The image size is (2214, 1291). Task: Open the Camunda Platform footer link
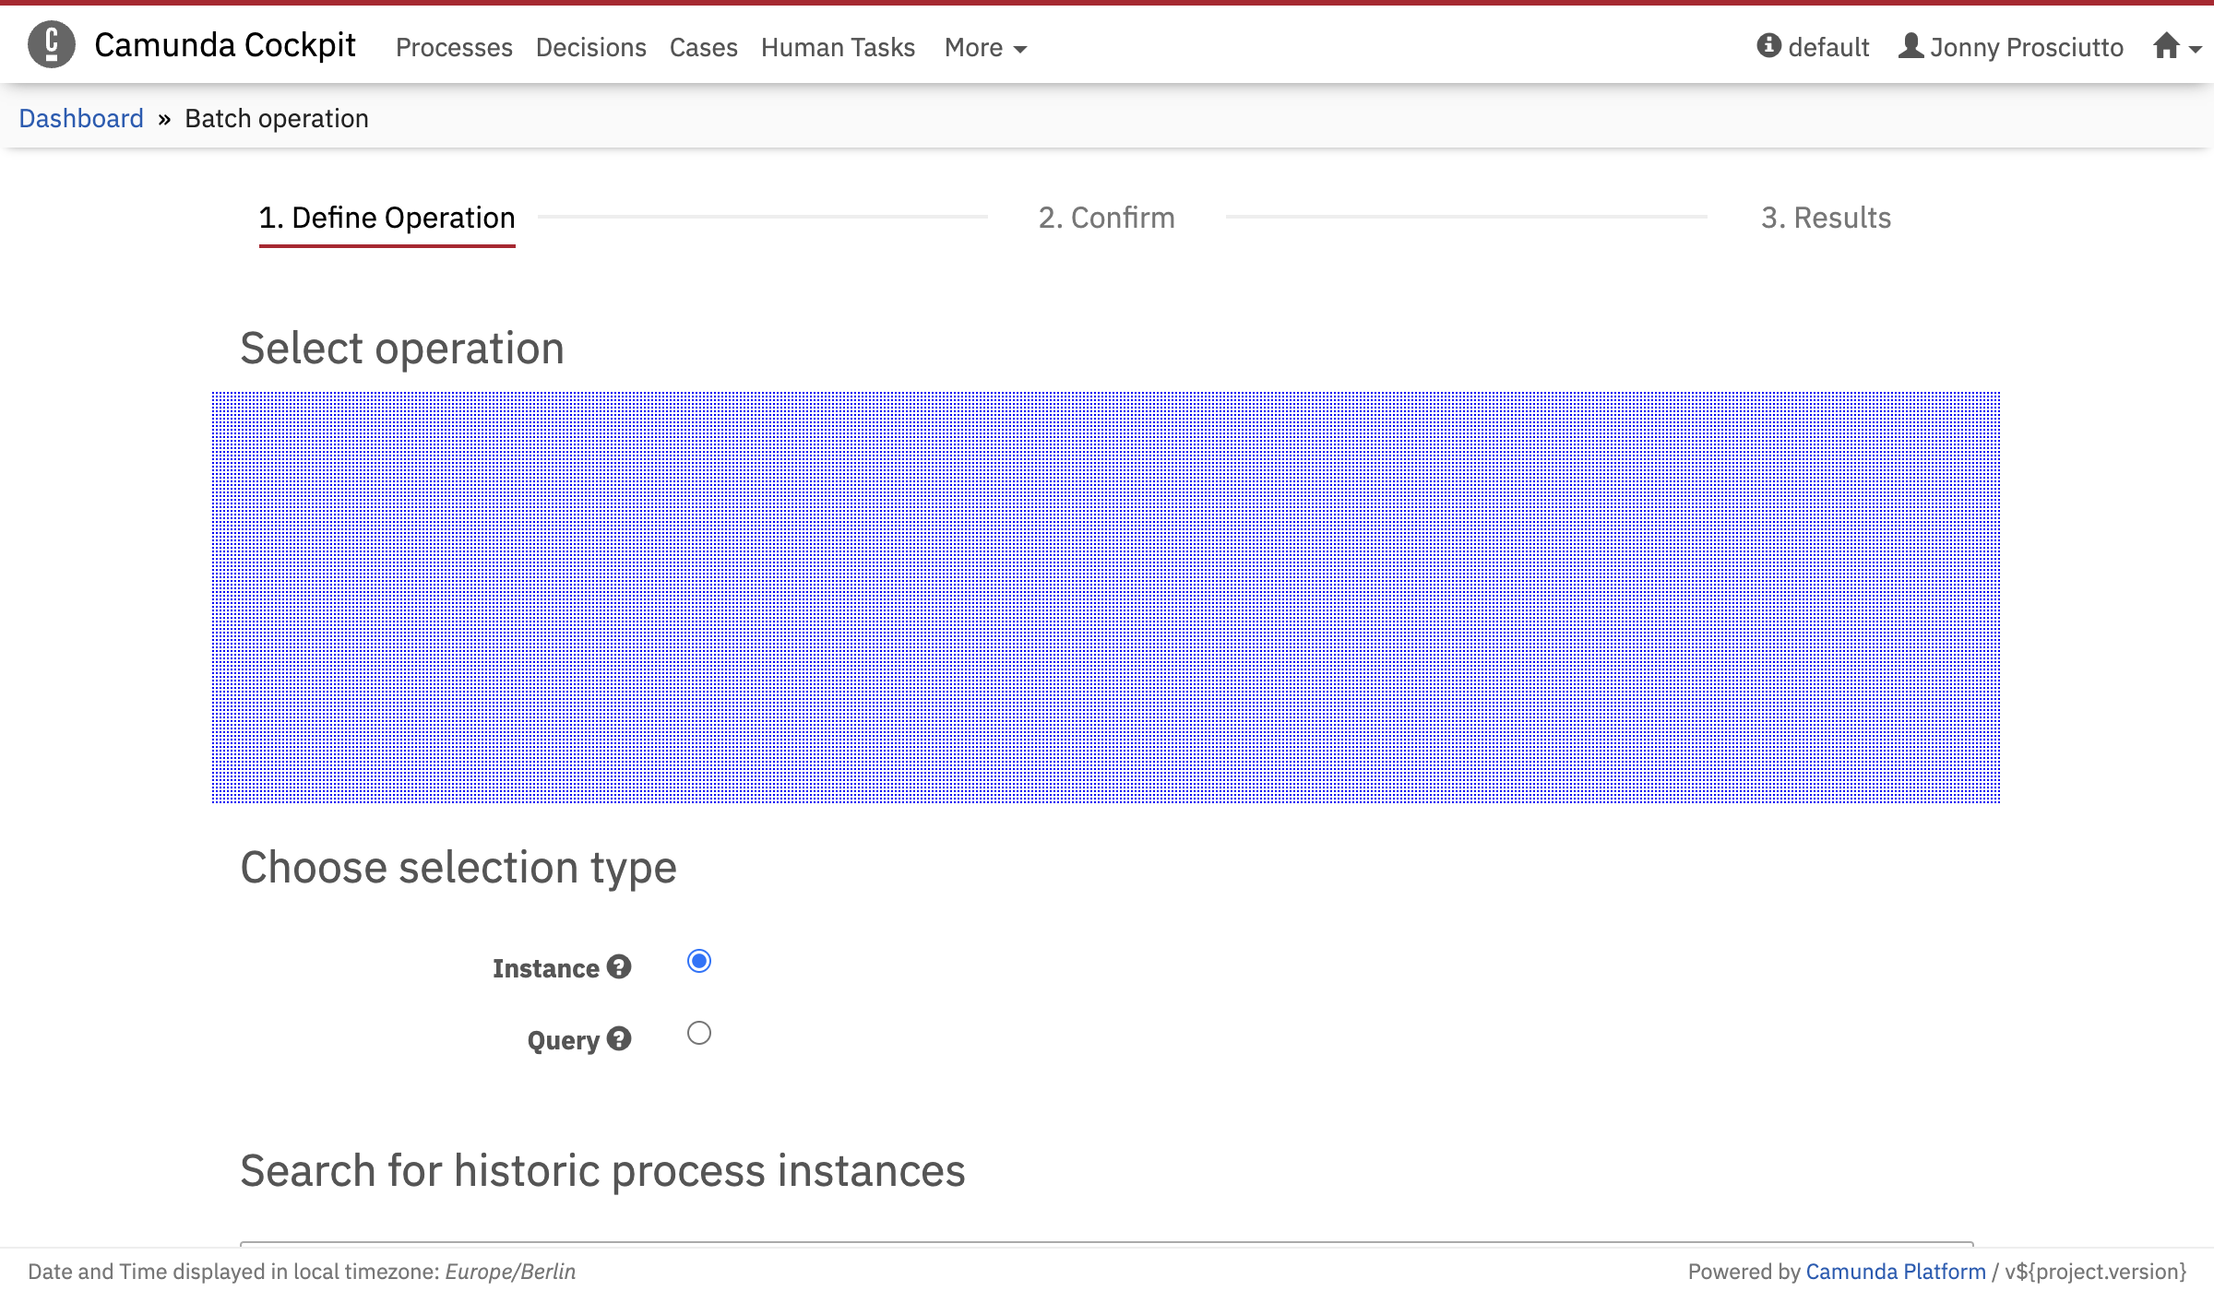1896,1271
